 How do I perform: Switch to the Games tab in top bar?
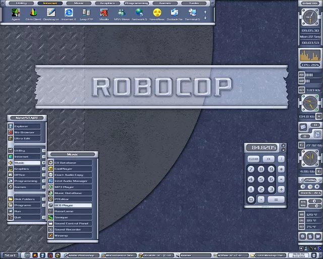click(165, 3)
